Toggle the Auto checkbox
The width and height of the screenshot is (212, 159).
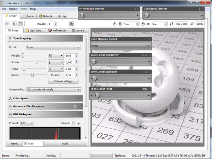click(x=26, y=143)
